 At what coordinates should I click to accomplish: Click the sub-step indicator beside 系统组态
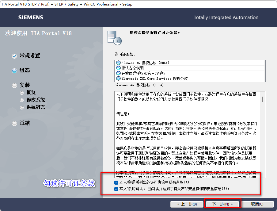22,107
